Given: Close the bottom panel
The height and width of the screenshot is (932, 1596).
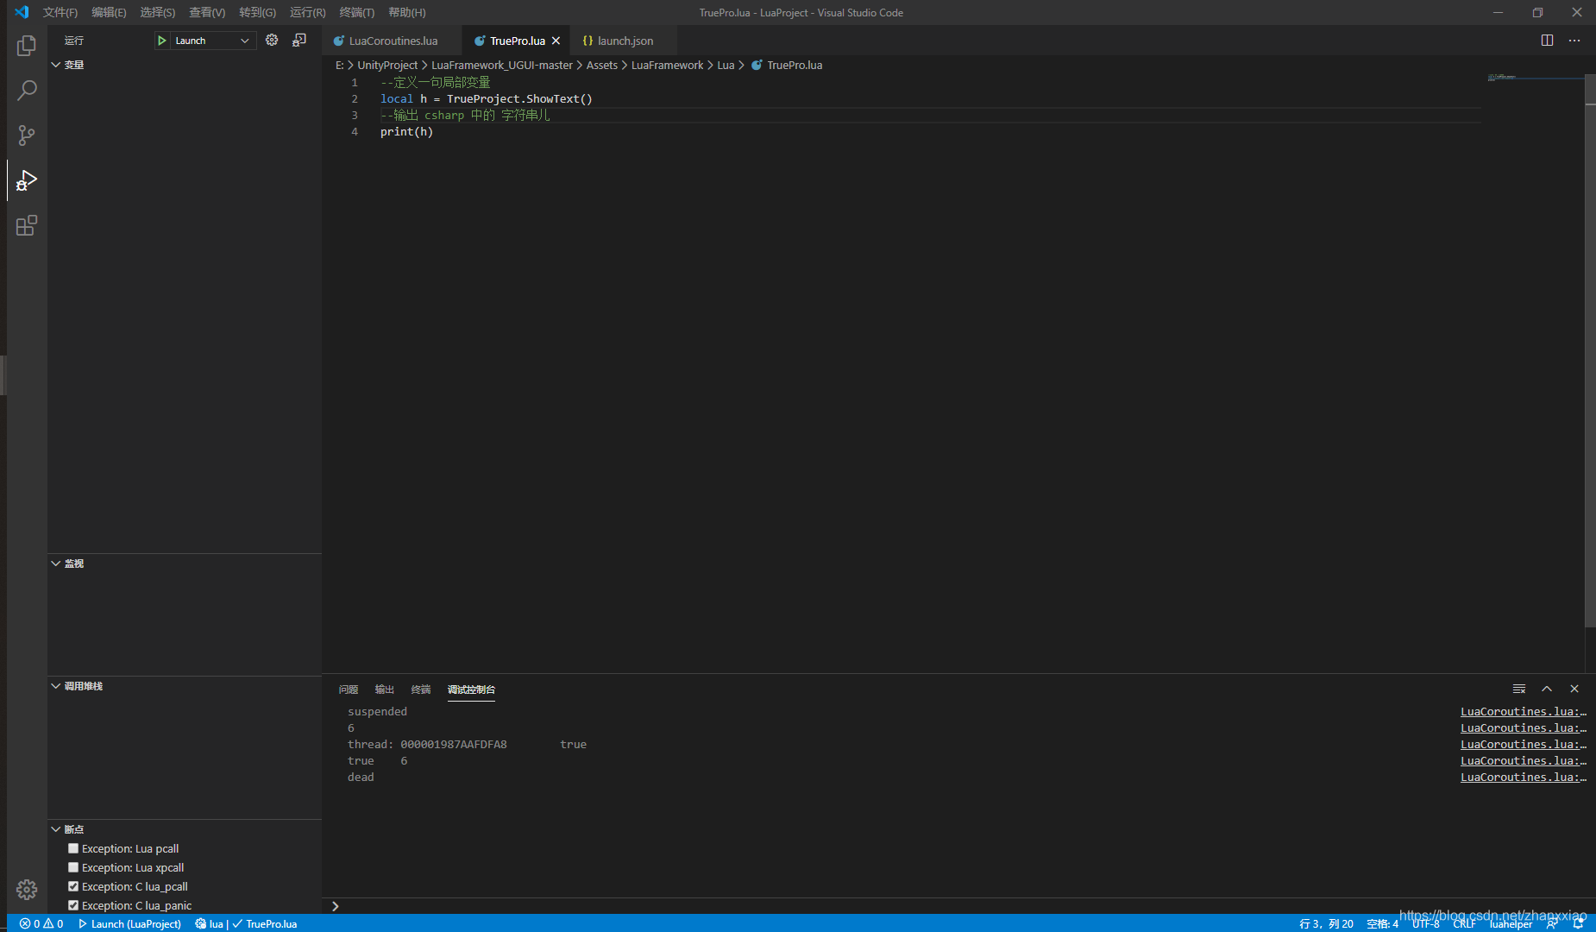Looking at the screenshot, I should pos(1574,689).
